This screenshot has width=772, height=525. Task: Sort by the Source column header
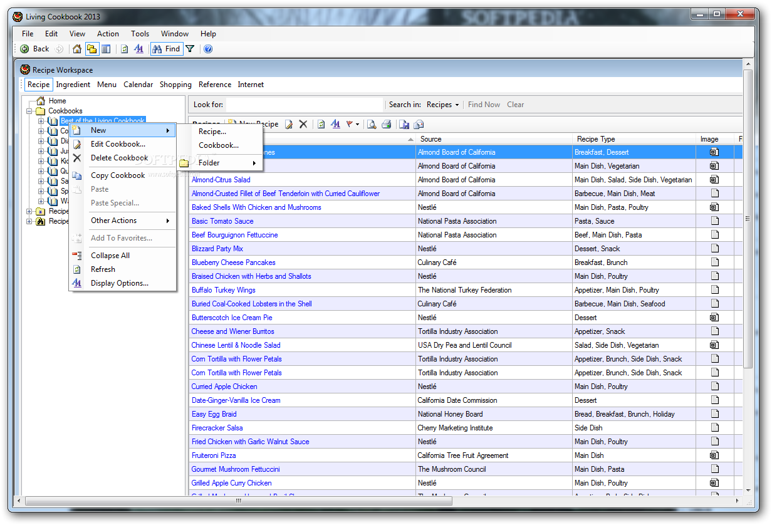click(x=494, y=139)
